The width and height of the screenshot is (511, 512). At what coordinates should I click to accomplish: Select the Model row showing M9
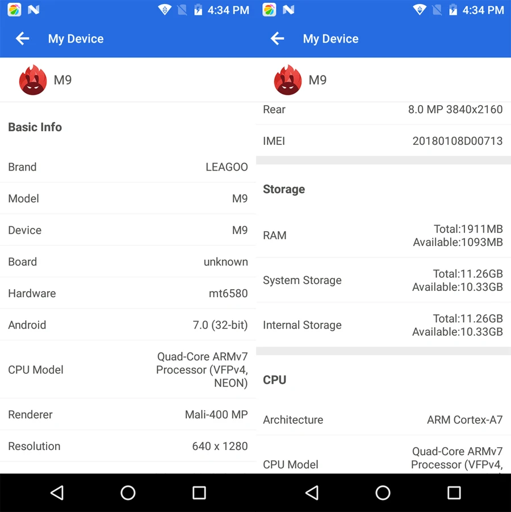(128, 198)
